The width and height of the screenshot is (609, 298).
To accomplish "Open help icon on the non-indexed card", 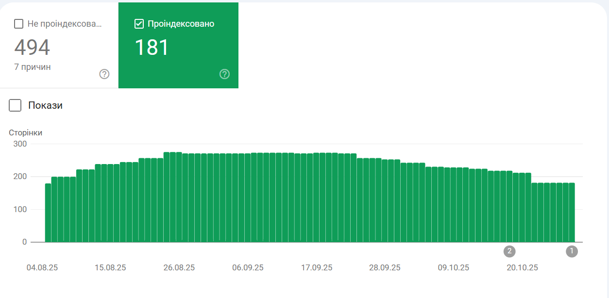I will coord(104,74).
